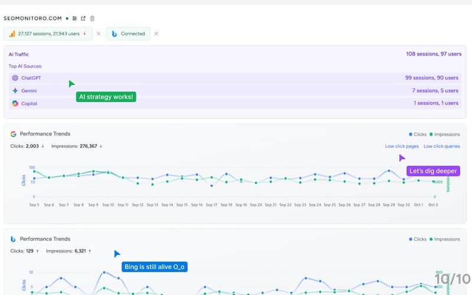Click the green up arrow next to Impressions: 6,321
The height and width of the screenshot is (295, 472).
coord(90,251)
